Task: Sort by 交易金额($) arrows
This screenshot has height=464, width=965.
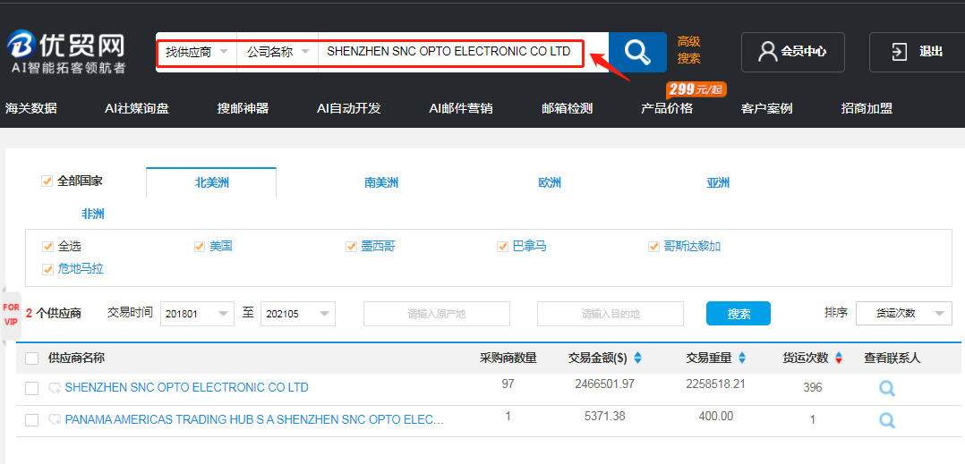Action: [x=637, y=358]
